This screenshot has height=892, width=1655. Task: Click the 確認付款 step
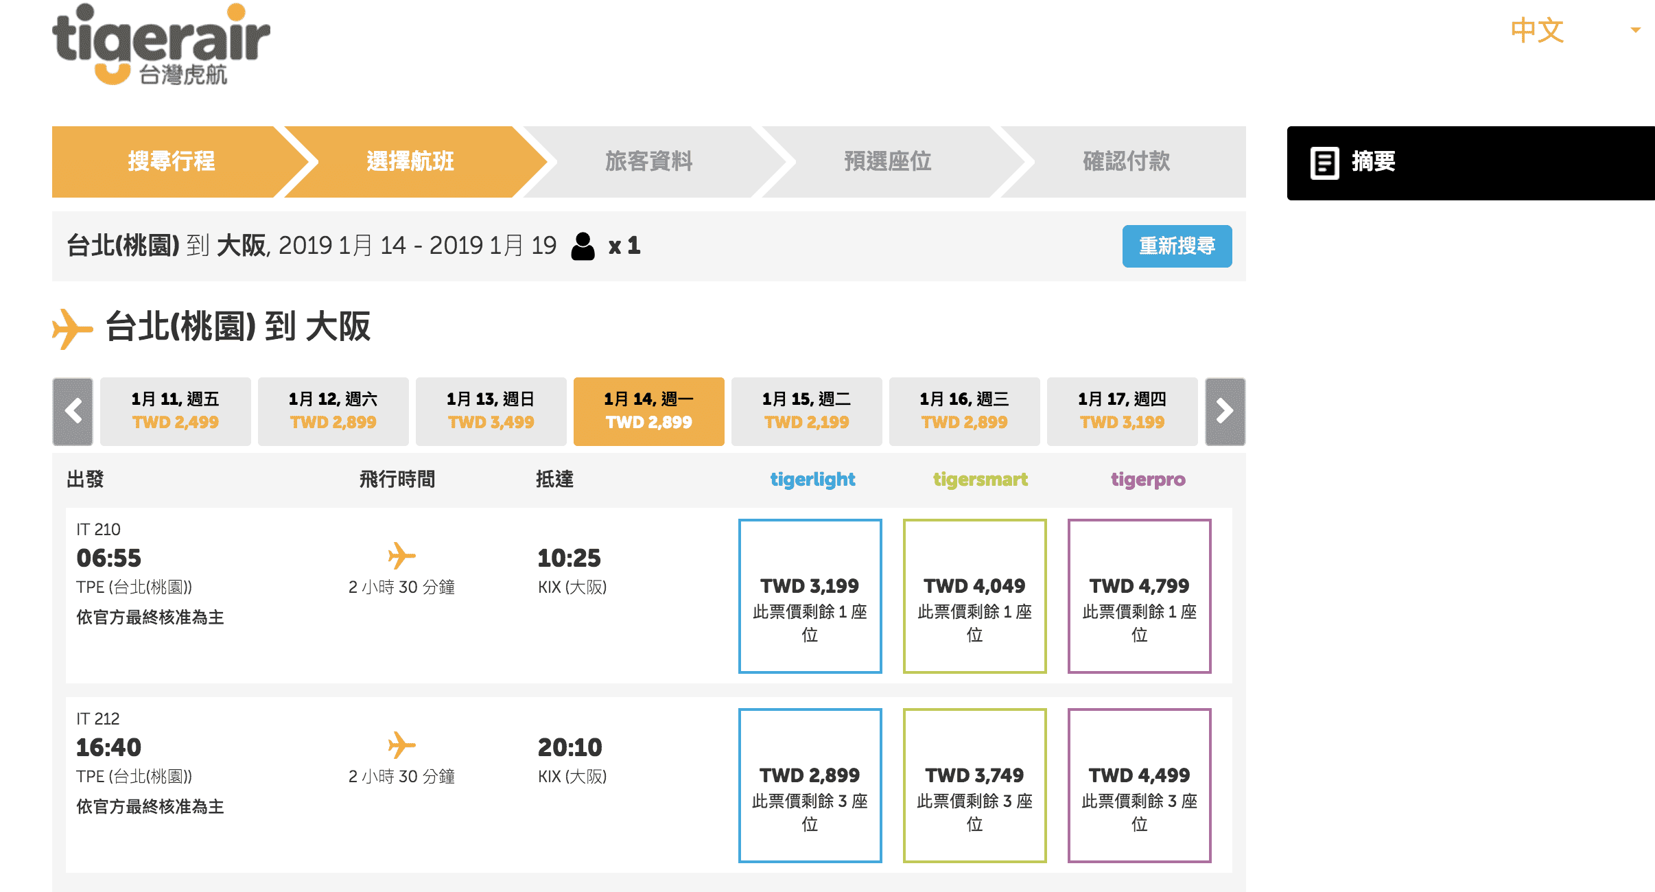[1127, 162]
